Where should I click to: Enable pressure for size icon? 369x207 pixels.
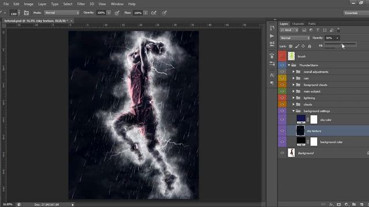164,13
